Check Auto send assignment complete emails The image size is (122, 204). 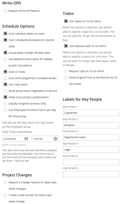(5, 78)
